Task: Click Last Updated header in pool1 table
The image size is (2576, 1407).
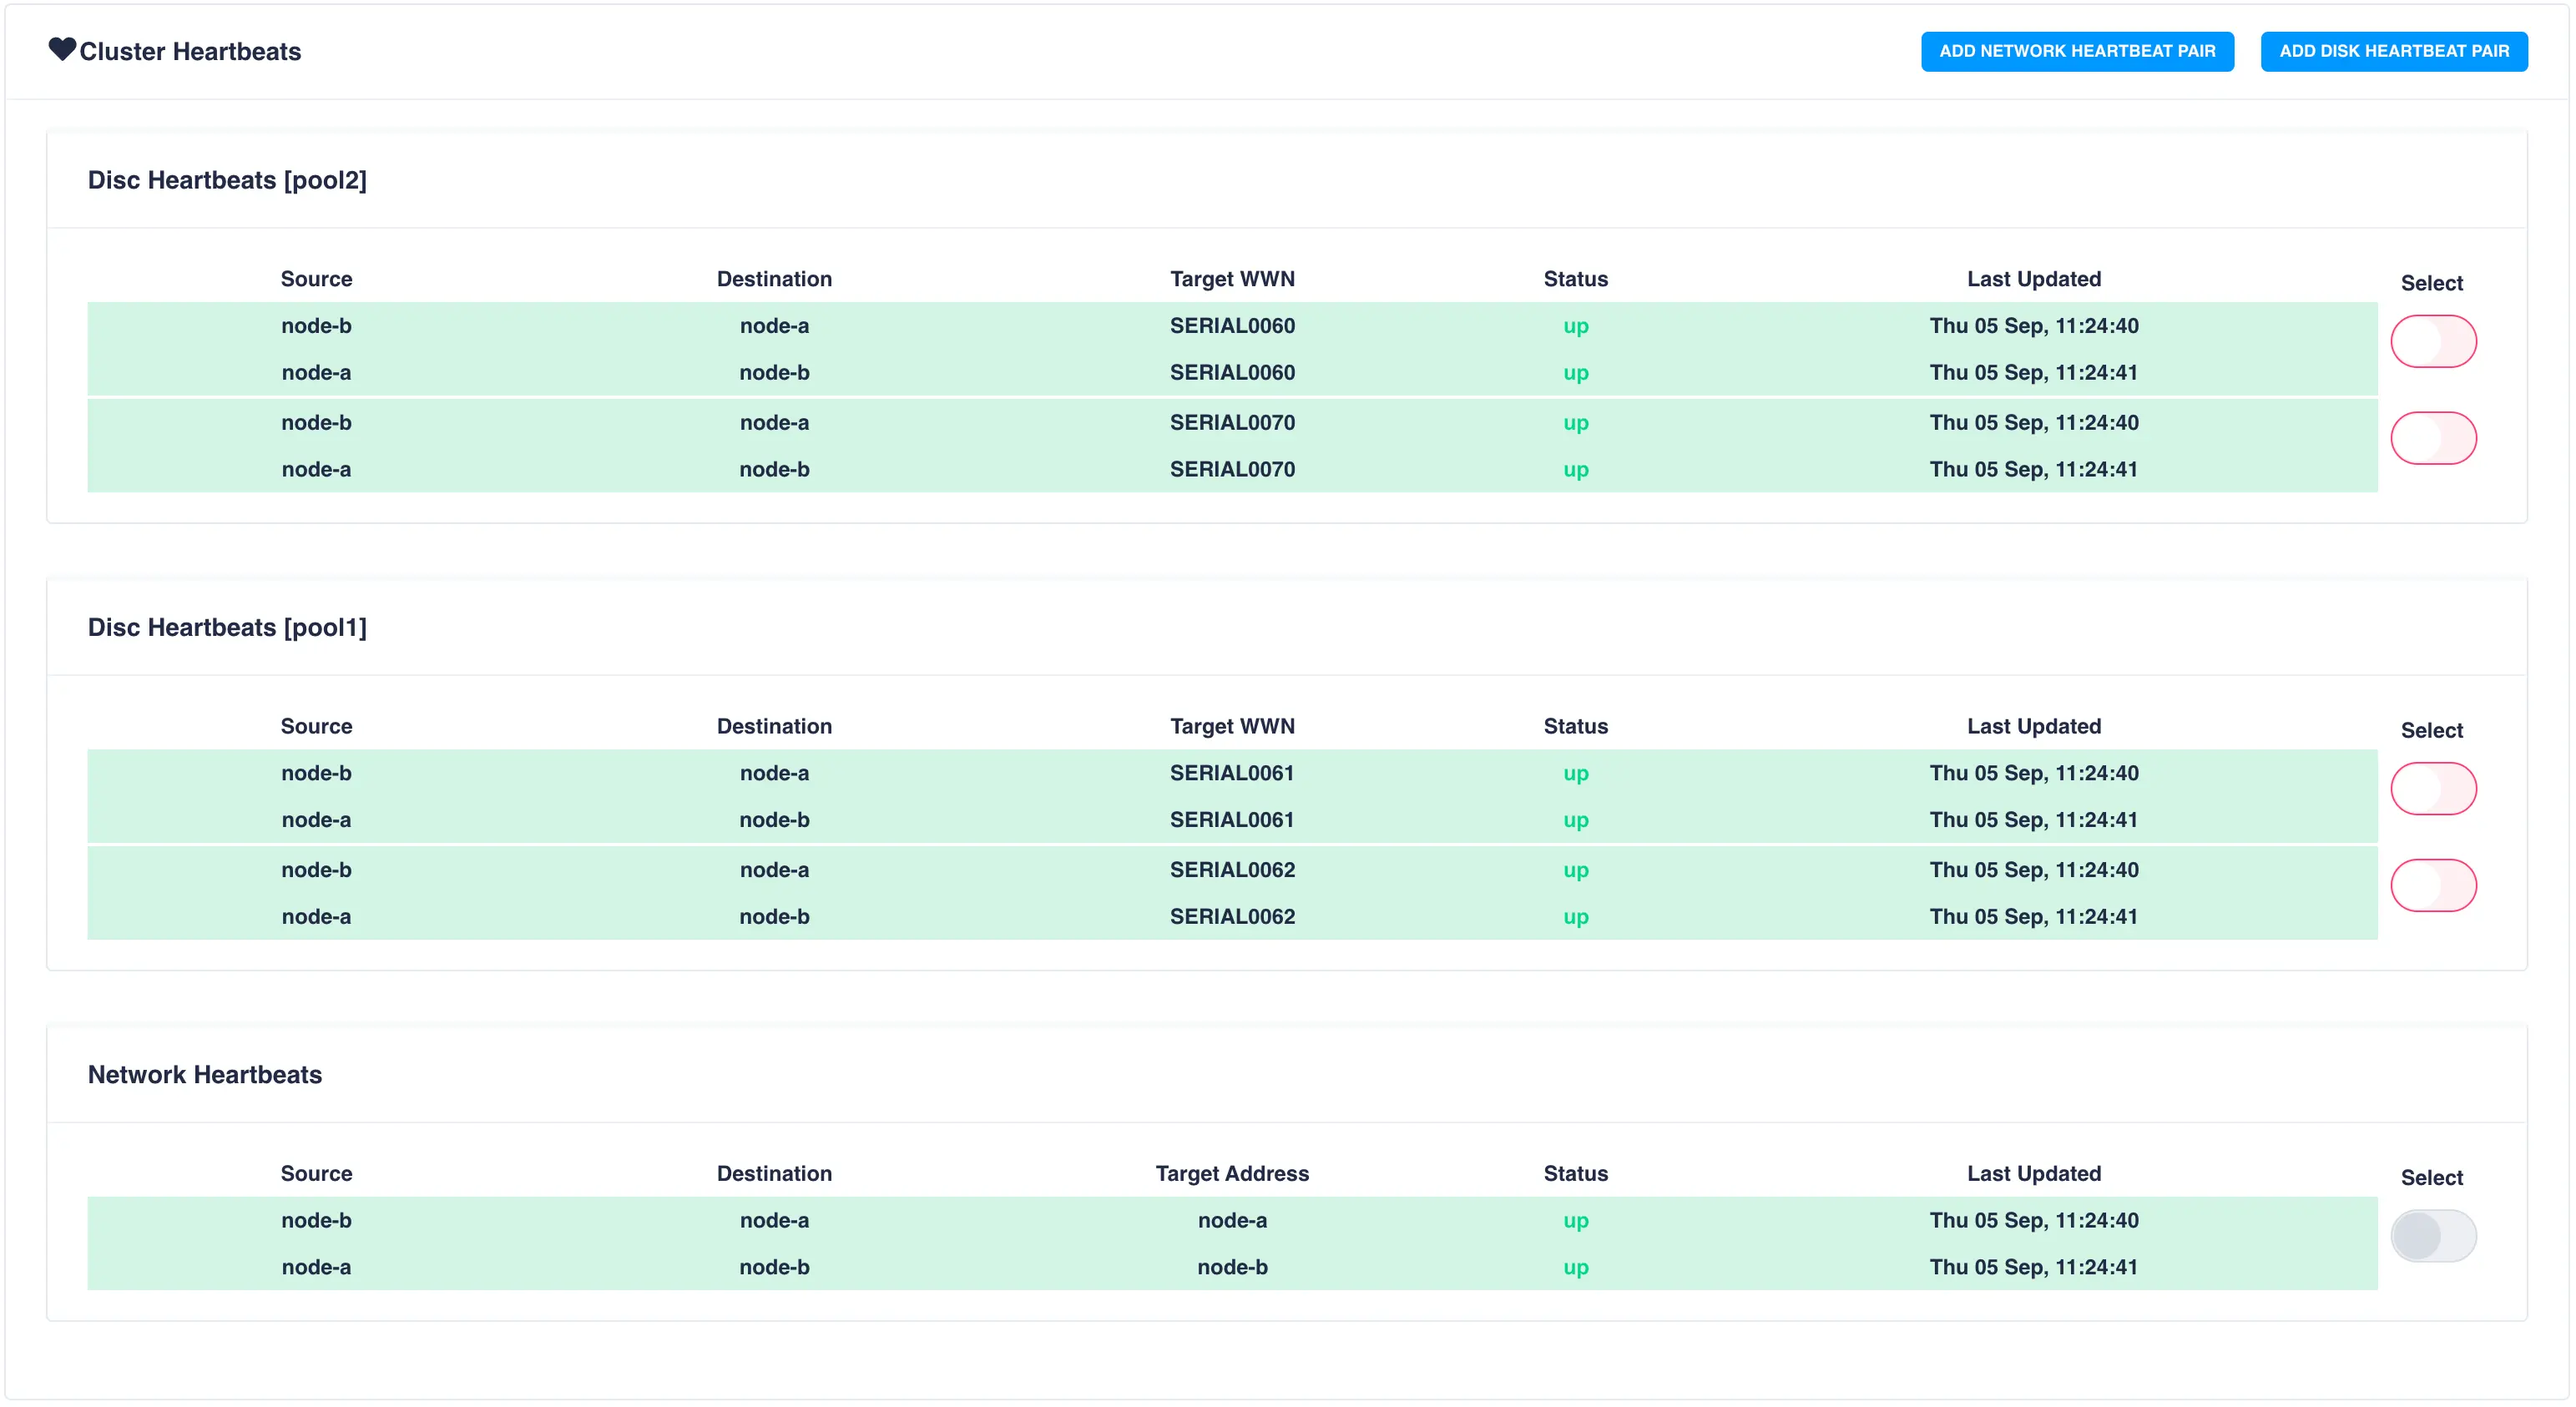Action: coord(2033,726)
